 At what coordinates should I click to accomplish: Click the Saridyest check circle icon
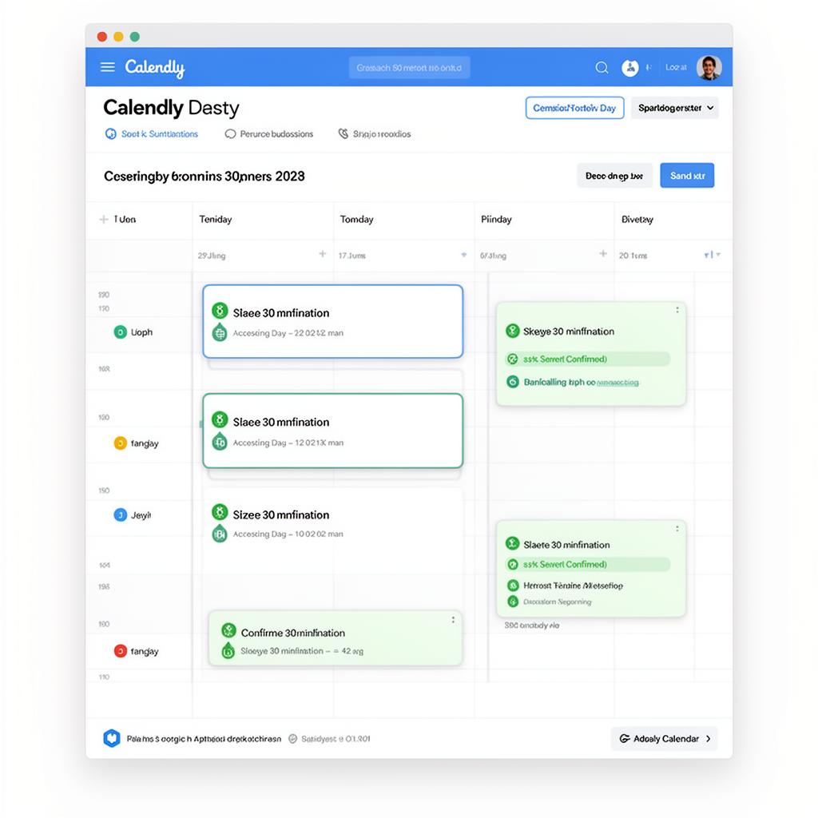pos(292,739)
